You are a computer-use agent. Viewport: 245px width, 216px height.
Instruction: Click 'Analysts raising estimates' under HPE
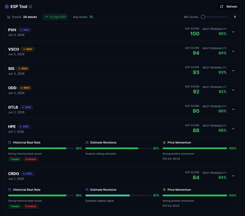click(x=101, y=154)
